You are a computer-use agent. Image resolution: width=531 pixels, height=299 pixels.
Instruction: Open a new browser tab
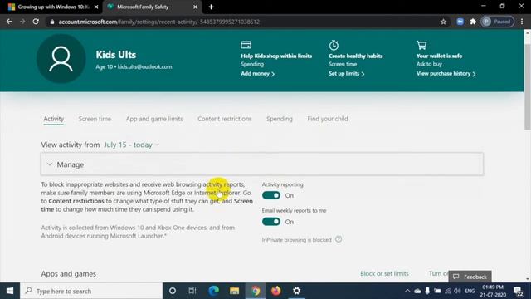click(211, 7)
